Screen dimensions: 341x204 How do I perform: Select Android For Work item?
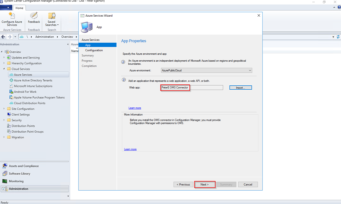[x=25, y=92]
